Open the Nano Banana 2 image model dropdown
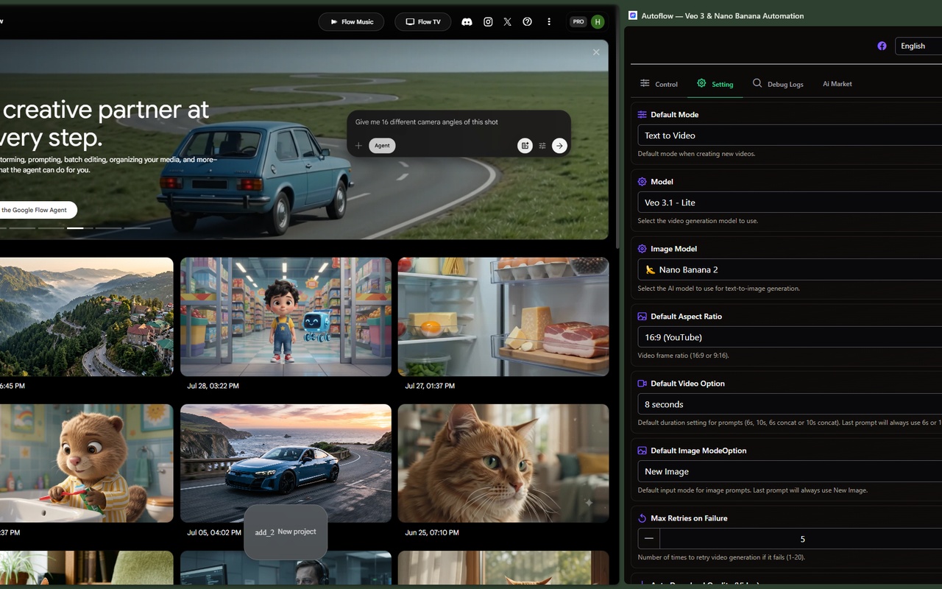942x589 pixels. [x=790, y=269]
